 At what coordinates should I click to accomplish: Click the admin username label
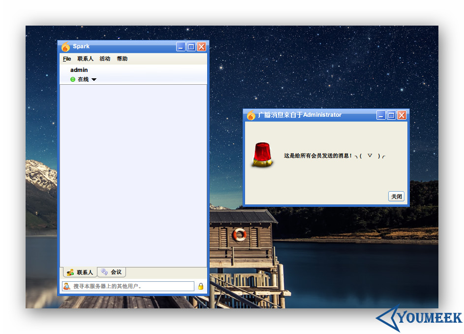[x=79, y=70]
